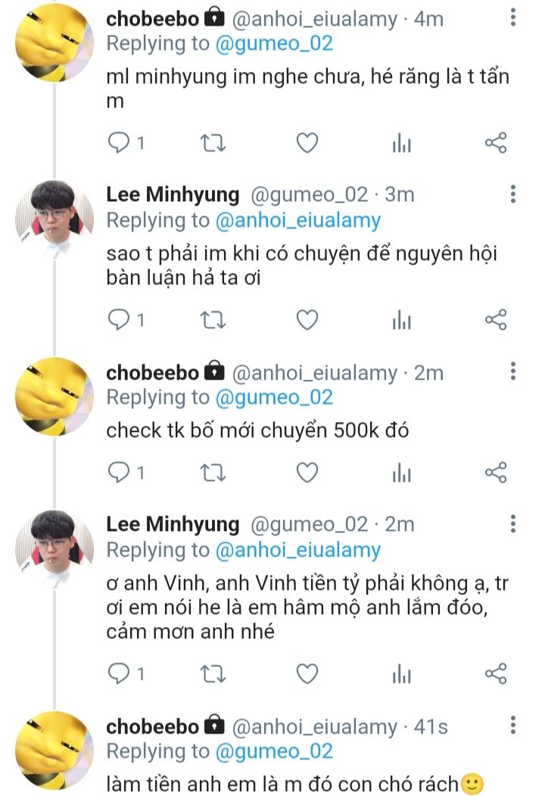View analytics of Lee Minhyung's 2m tweet

pos(401,672)
